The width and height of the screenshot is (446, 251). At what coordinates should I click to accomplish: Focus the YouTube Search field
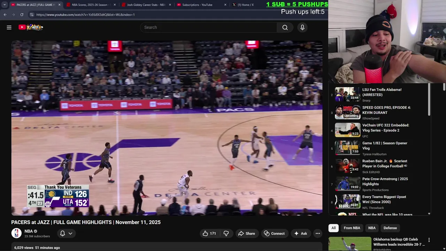coord(208,27)
